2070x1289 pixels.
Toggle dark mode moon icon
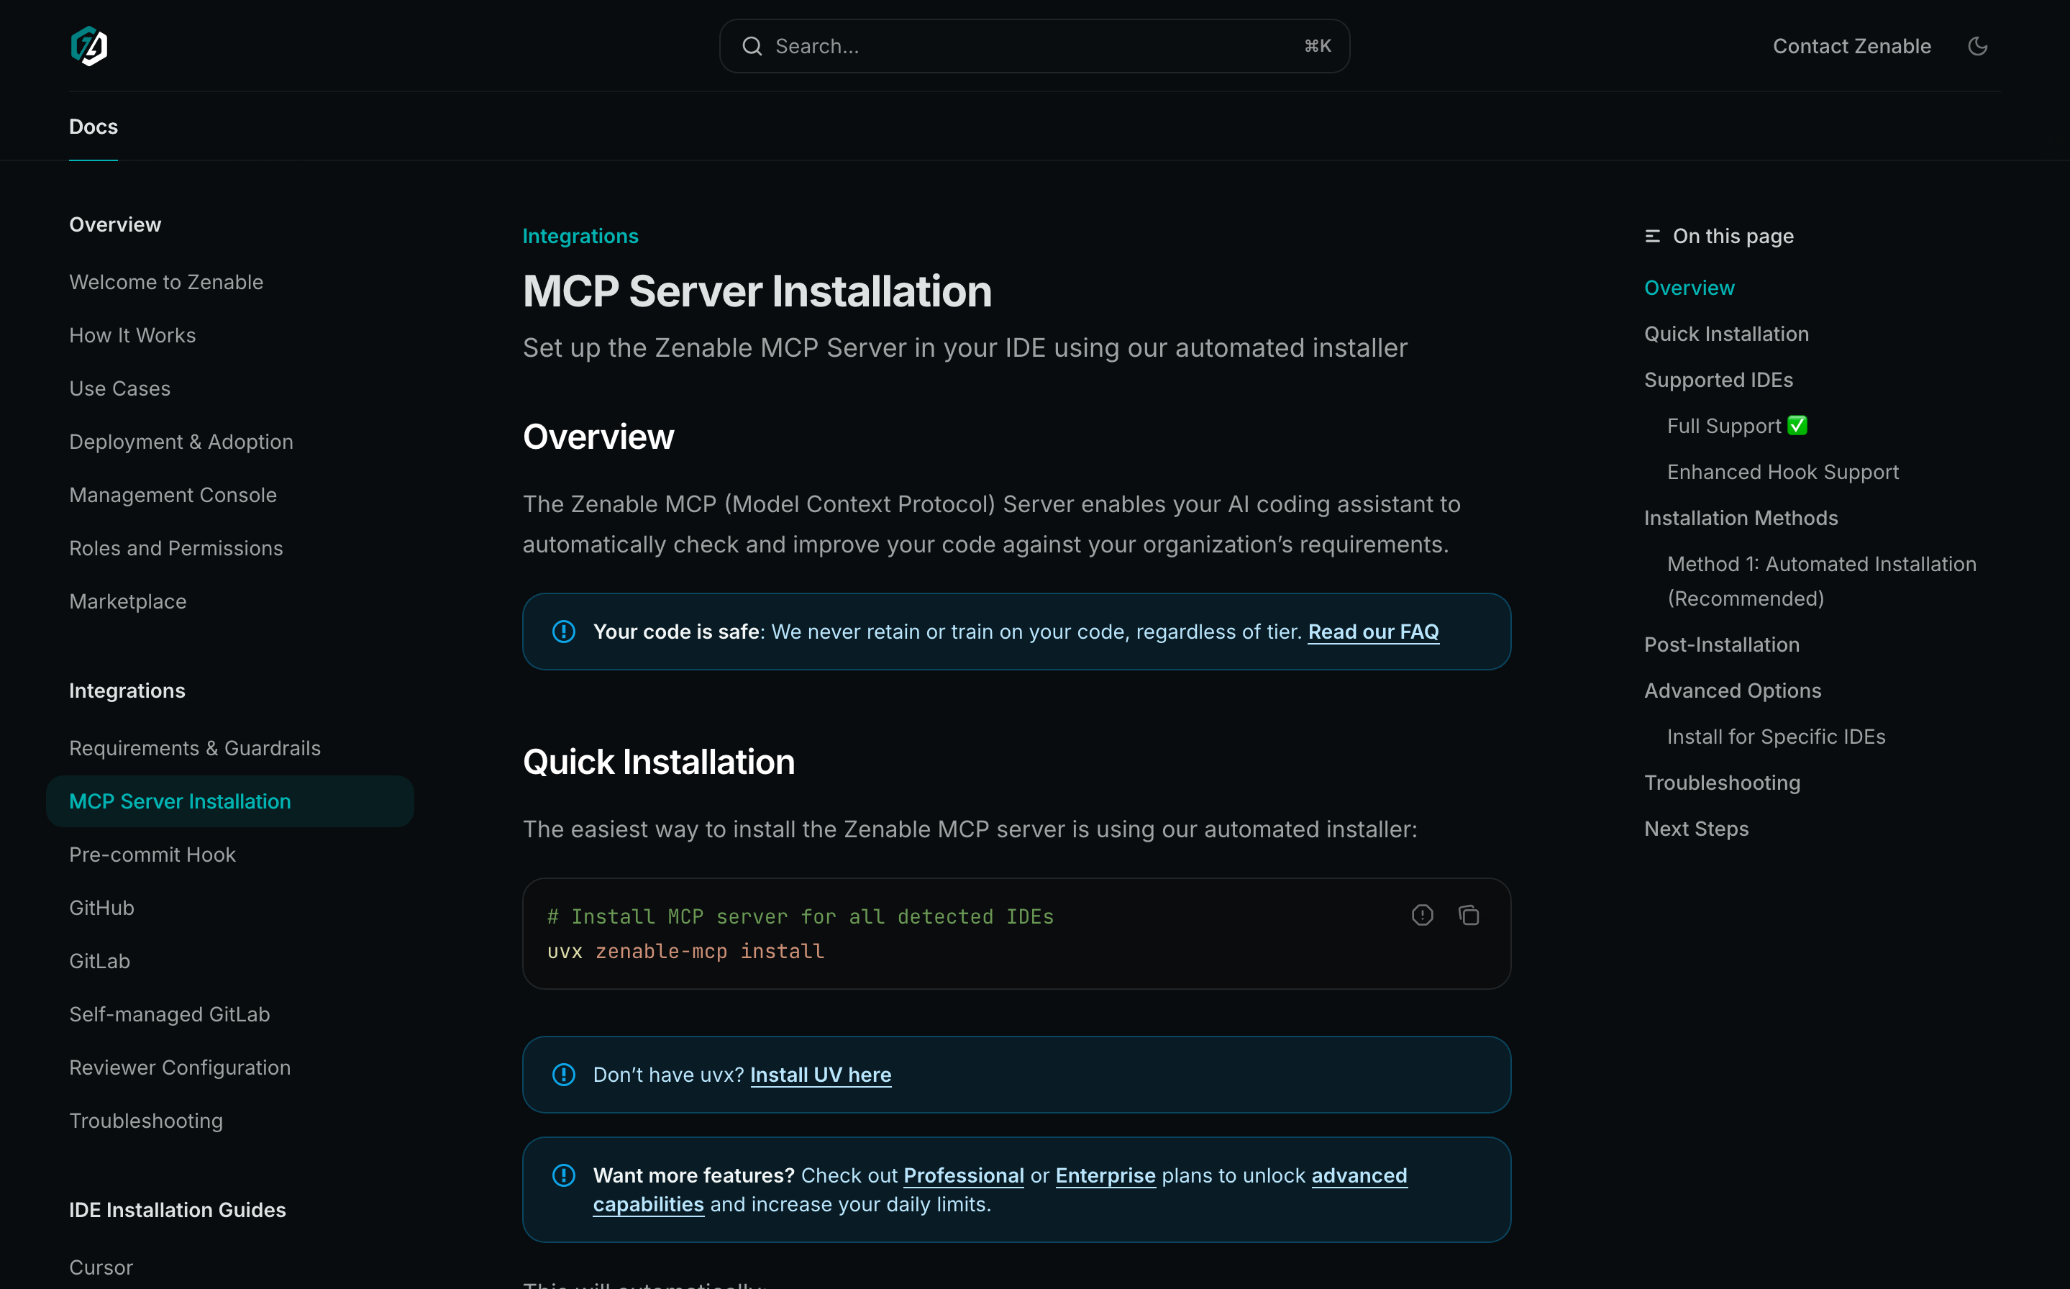click(1977, 46)
